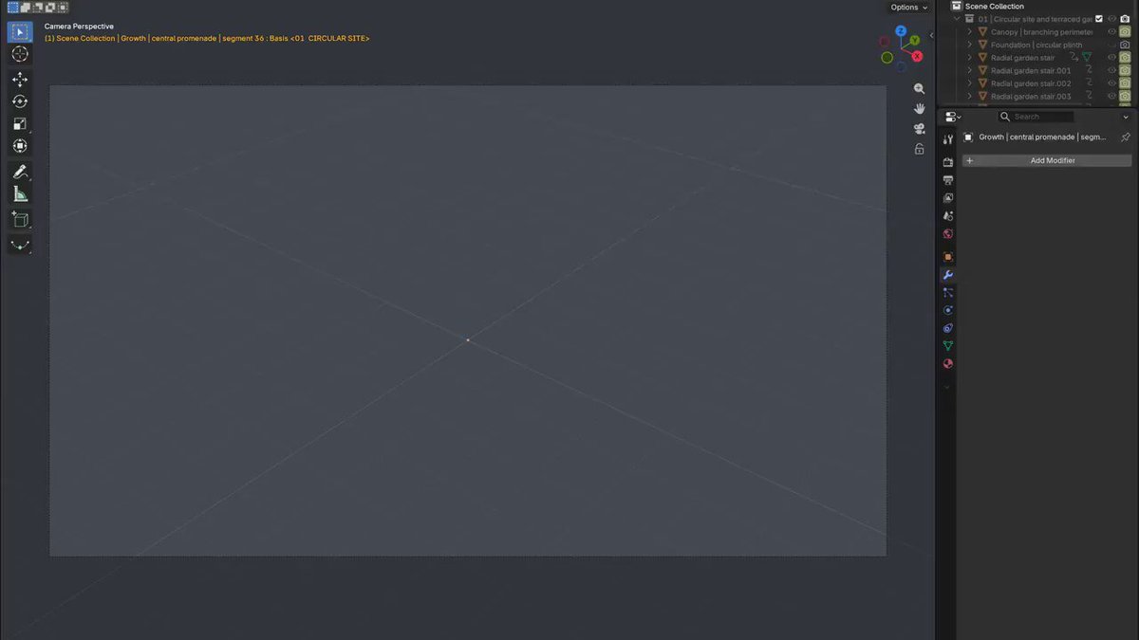Click the pan view hand icon
The height and width of the screenshot is (640, 1139).
(919, 108)
